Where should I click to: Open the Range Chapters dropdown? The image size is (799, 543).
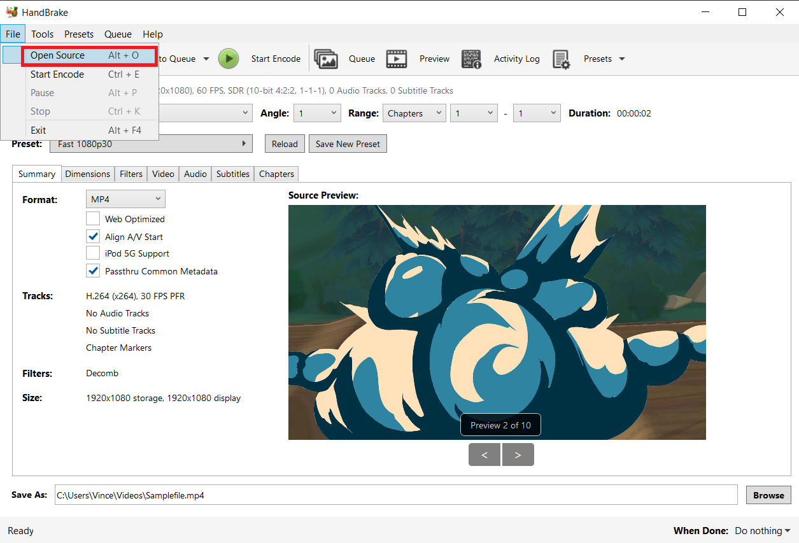pyautogui.click(x=414, y=113)
